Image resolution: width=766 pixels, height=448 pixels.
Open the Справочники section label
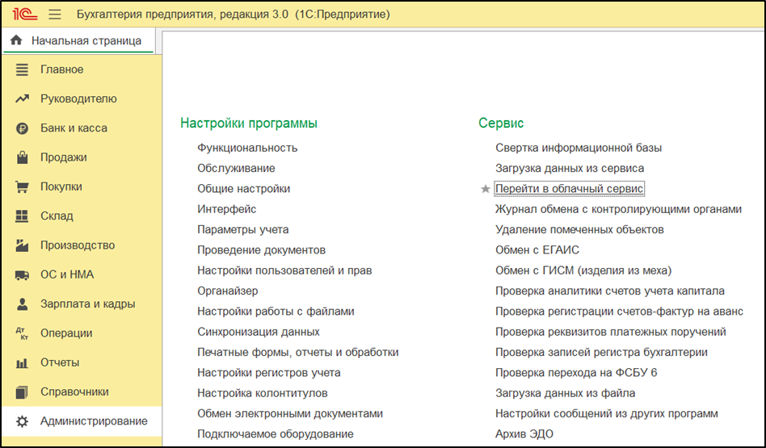pyautogui.click(x=74, y=391)
